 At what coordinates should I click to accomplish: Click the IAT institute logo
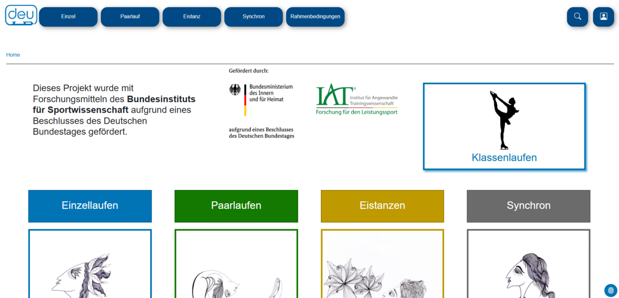click(356, 100)
